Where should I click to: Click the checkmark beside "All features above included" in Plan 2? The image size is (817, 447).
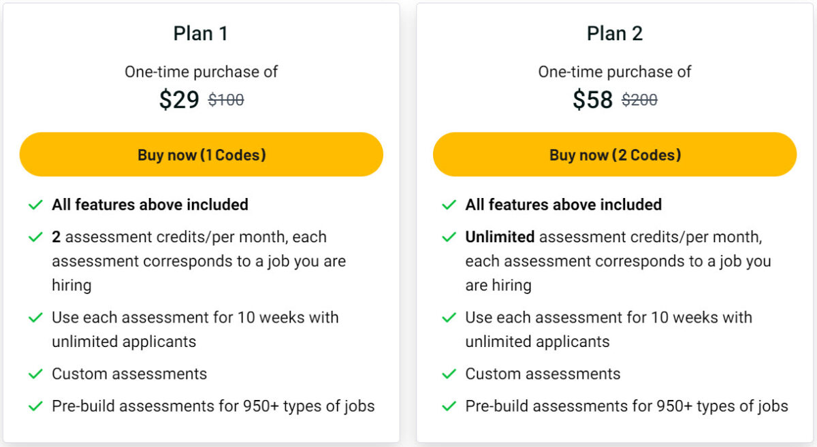pyautogui.click(x=449, y=205)
